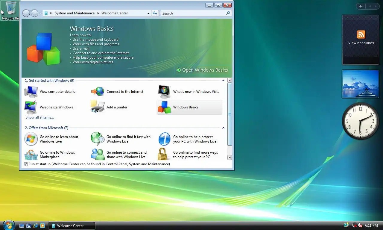Click the 6:11 PM taskbar clock

pos(371,225)
